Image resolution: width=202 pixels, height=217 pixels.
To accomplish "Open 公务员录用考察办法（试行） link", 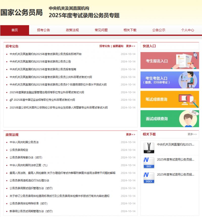I will (x=26, y=157).
